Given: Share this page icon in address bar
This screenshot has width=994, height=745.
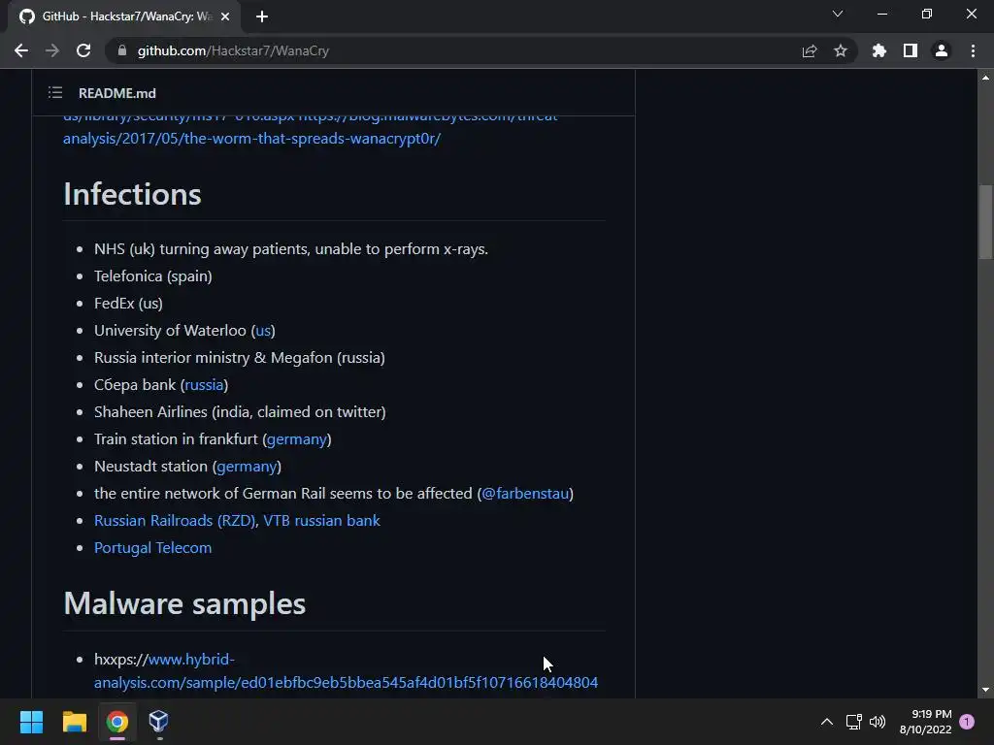Looking at the screenshot, I should click(810, 50).
